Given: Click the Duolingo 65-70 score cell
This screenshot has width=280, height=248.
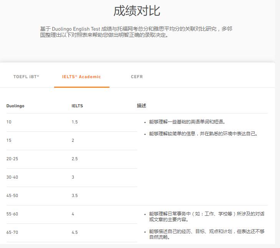Looking at the screenshot, I should click(x=12, y=232).
